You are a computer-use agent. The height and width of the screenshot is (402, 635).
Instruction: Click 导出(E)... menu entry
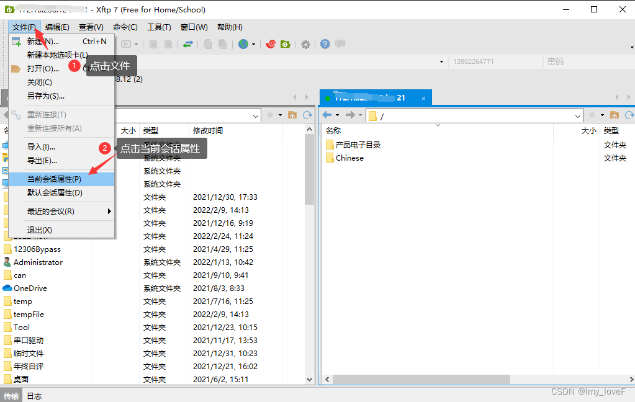61,160
